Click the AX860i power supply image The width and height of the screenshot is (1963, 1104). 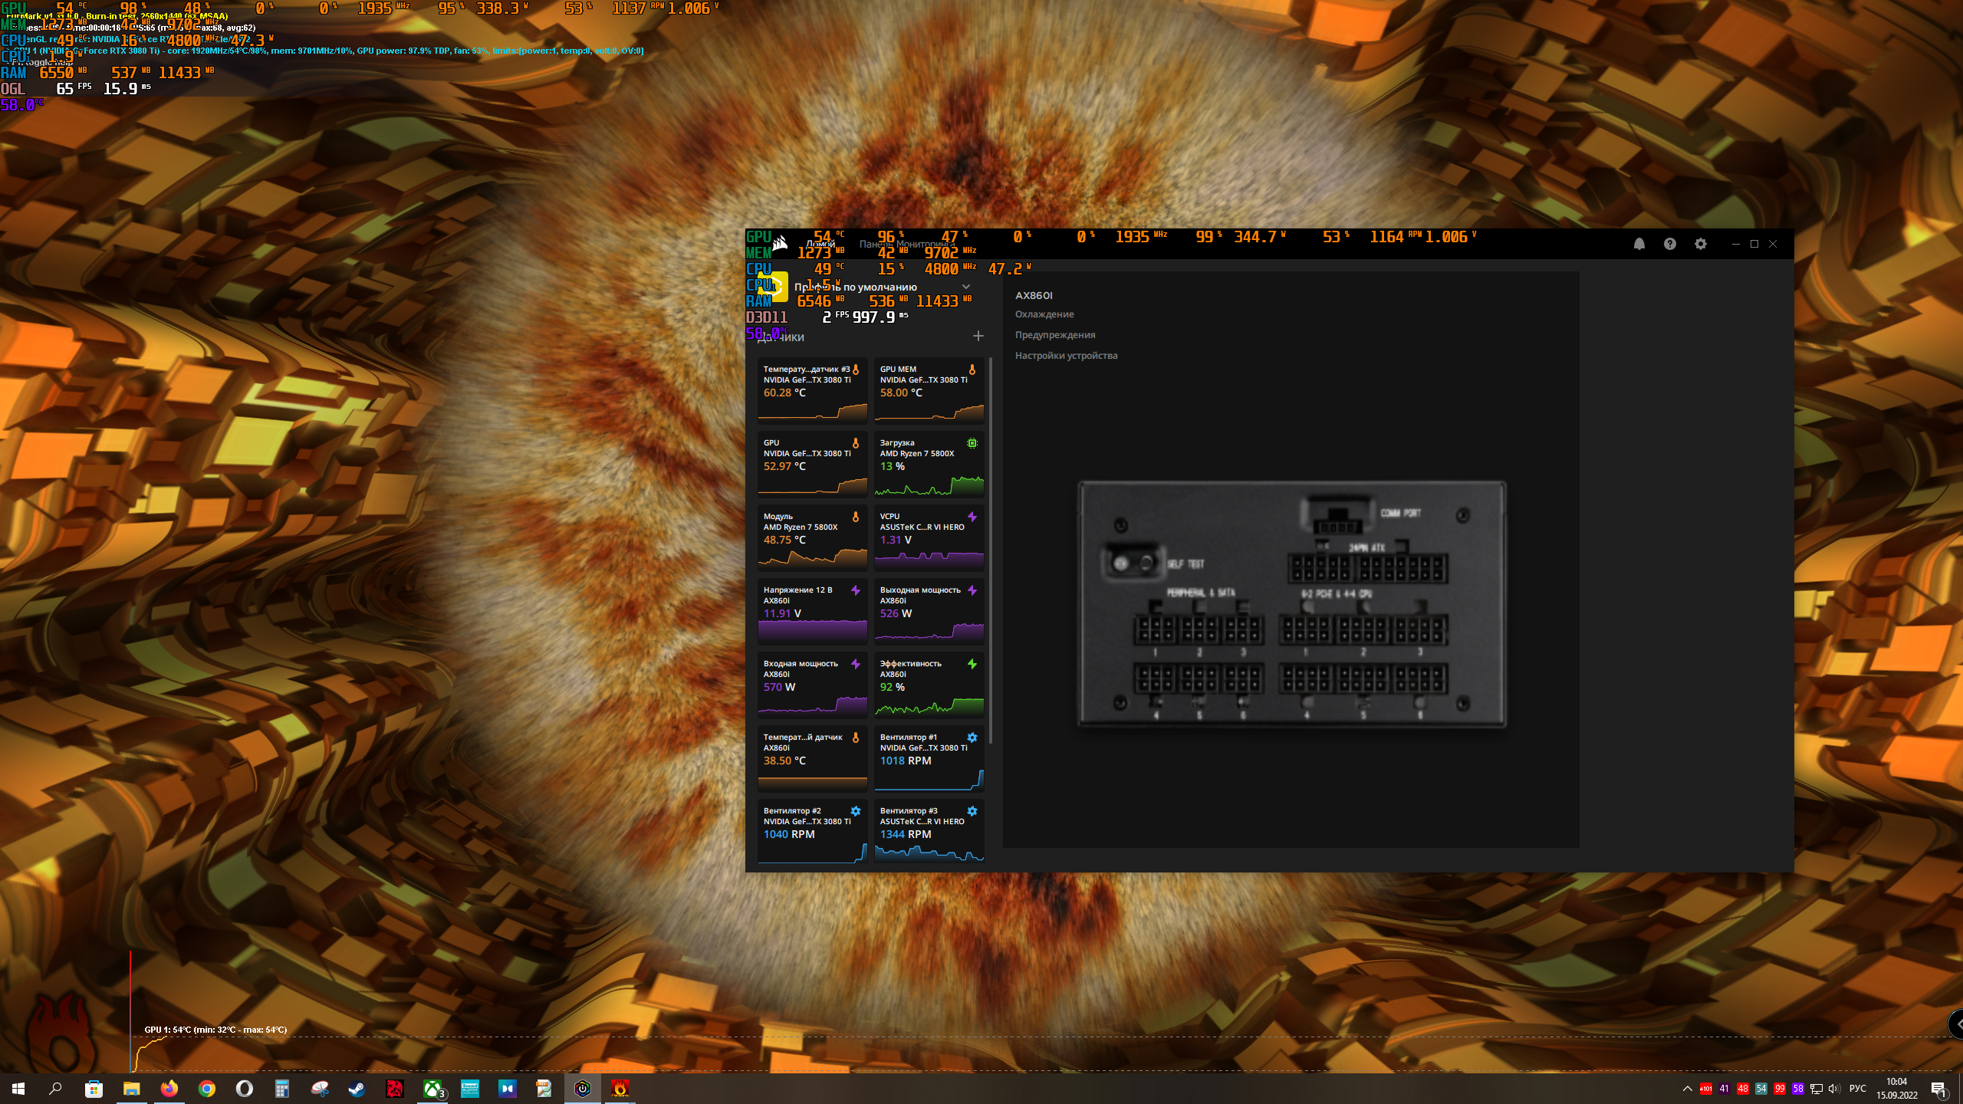(x=1291, y=604)
